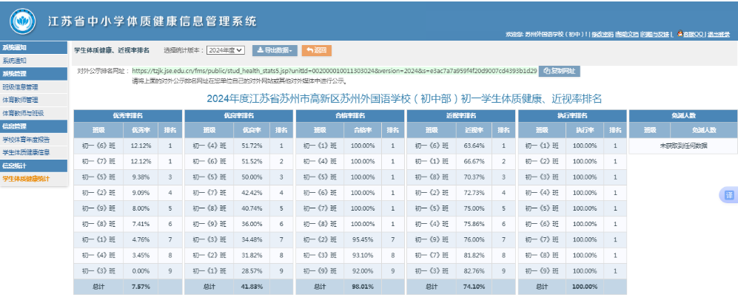The height and width of the screenshot is (300, 738).
Task: Select 学生体质健康统计 sidebar item
Action: [26, 178]
